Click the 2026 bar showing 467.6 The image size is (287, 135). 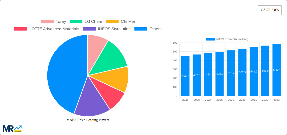coord(197,75)
